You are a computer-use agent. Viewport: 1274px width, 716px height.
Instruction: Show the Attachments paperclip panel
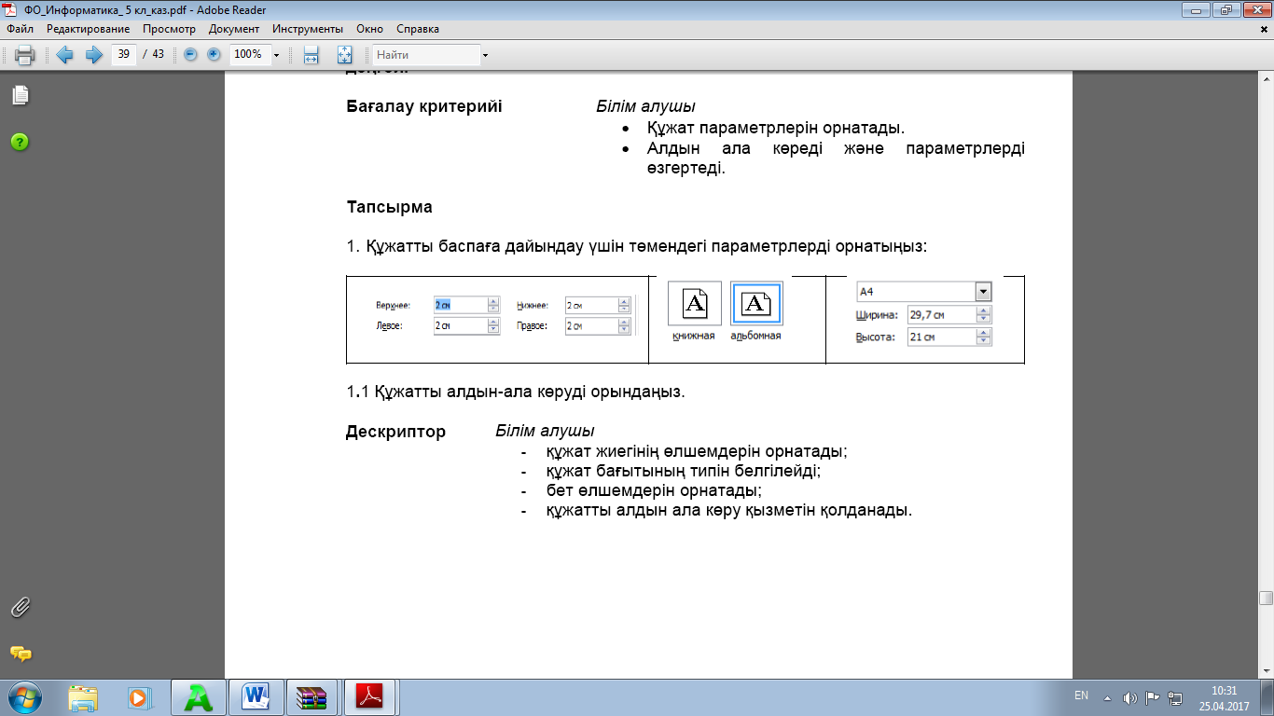pyautogui.click(x=20, y=607)
